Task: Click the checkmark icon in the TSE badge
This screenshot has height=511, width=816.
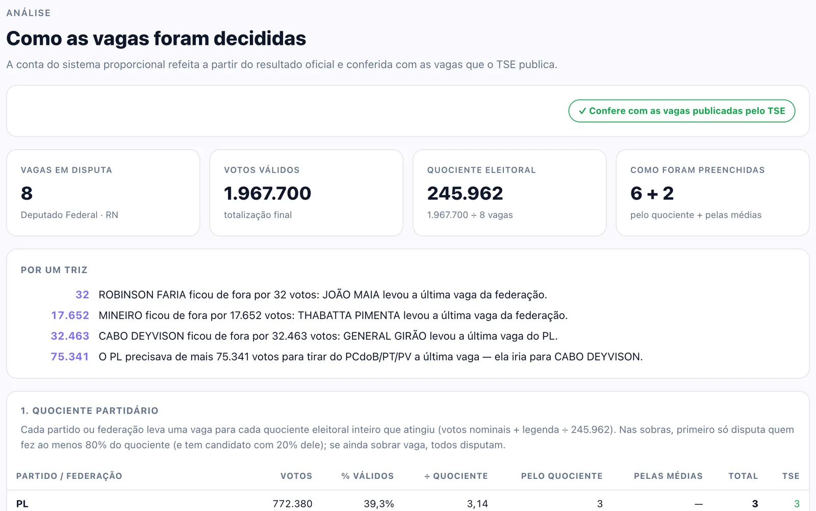Action: point(582,111)
